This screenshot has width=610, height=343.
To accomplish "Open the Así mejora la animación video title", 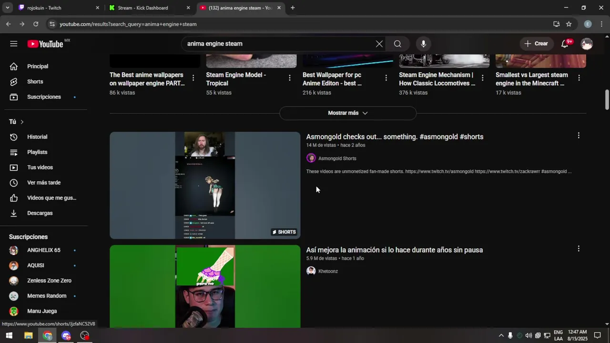I will [x=394, y=250].
